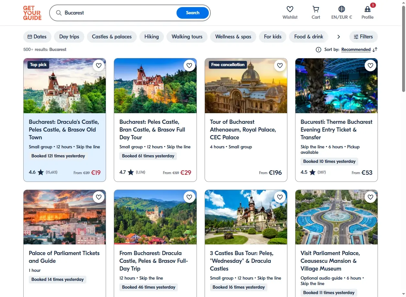Screen dimensions: 406x297
Task: Open Bucharest: Dracula's Castle, Peles Castle title
Action: pos(64,130)
